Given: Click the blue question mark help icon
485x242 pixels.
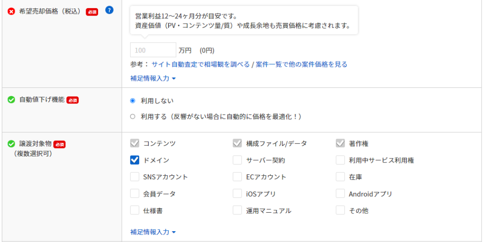Looking at the screenshot, I should [109, 10].
